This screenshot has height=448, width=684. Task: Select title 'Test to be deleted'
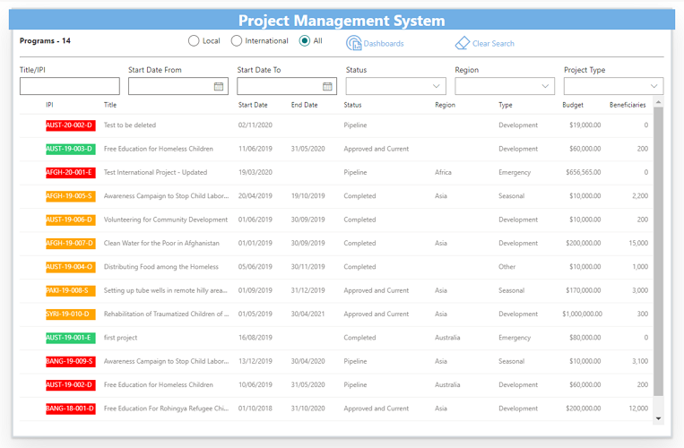(130, 125)
